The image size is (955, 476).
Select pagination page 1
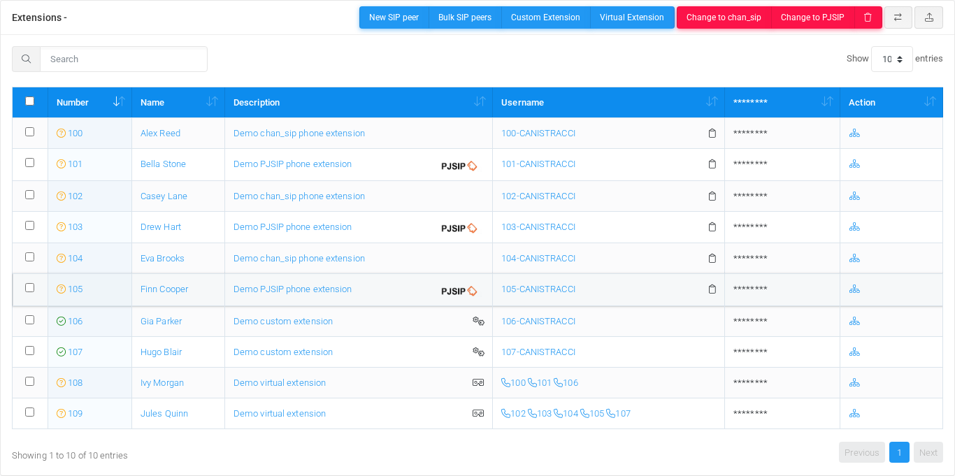pos(899,452)
